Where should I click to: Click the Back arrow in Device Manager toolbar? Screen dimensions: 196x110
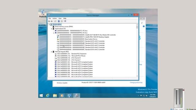click(x=49, y=21)
